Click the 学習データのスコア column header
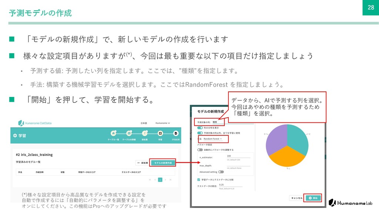The width and height of the screenshot is (379, 213). click(x=87, y=172)
